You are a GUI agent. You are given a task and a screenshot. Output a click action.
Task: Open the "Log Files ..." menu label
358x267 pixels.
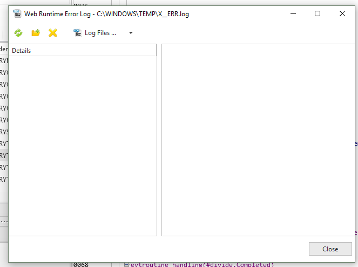click(x=100, y=33)
